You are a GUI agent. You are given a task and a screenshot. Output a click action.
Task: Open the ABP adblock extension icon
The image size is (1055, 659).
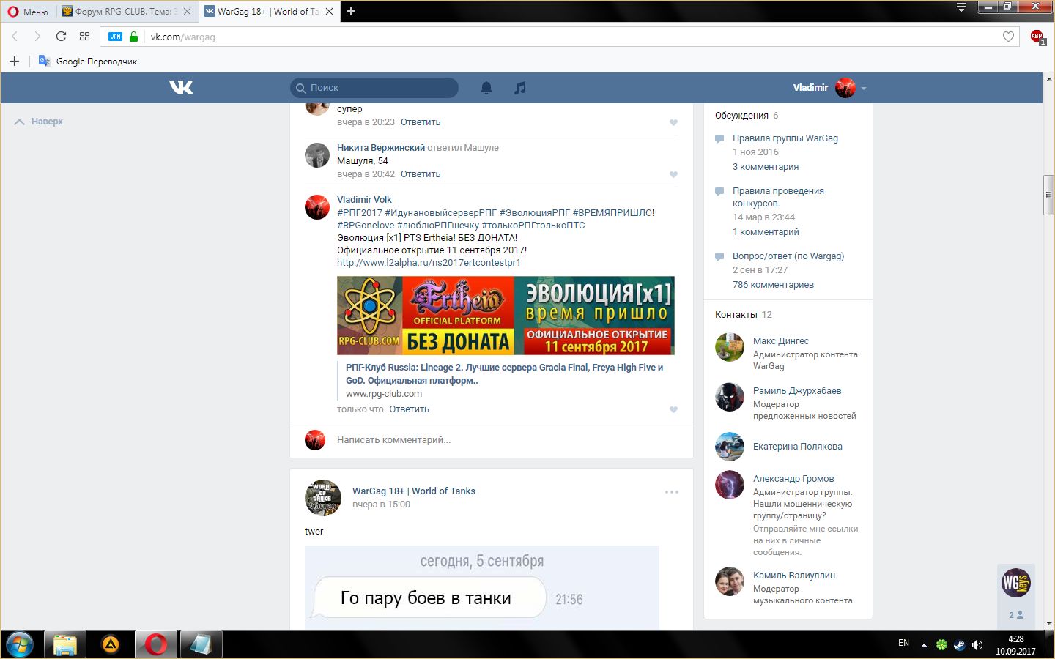point(1037,37)
